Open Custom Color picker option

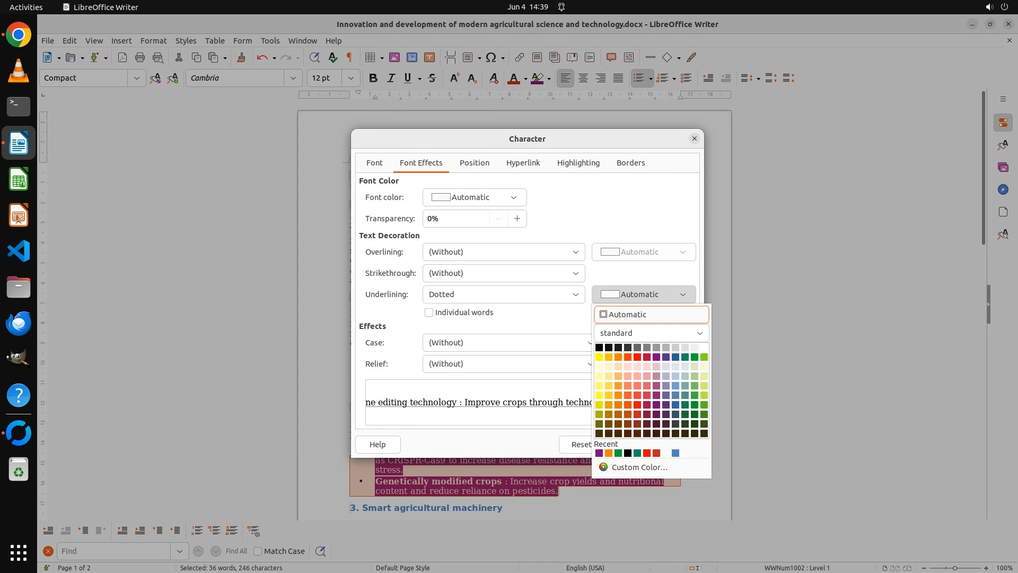(639, 467)
